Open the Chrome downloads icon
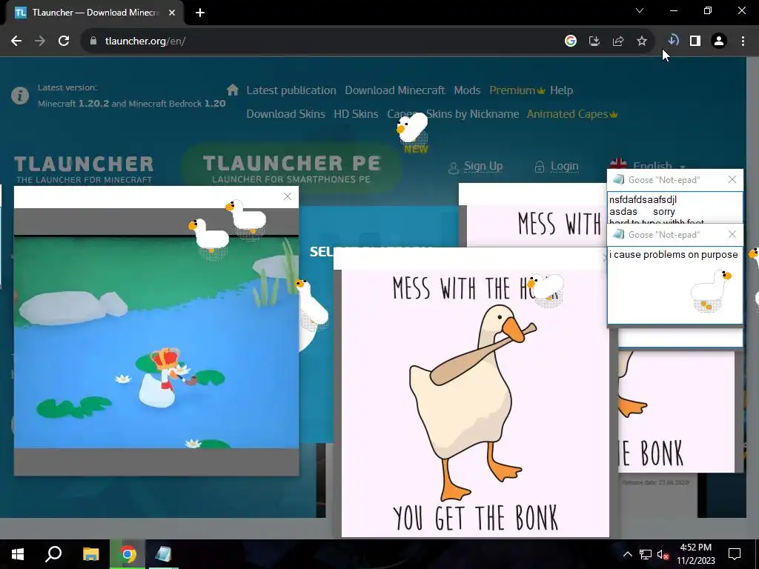This screenshot has height=569, width=759. tap(673, 40)
